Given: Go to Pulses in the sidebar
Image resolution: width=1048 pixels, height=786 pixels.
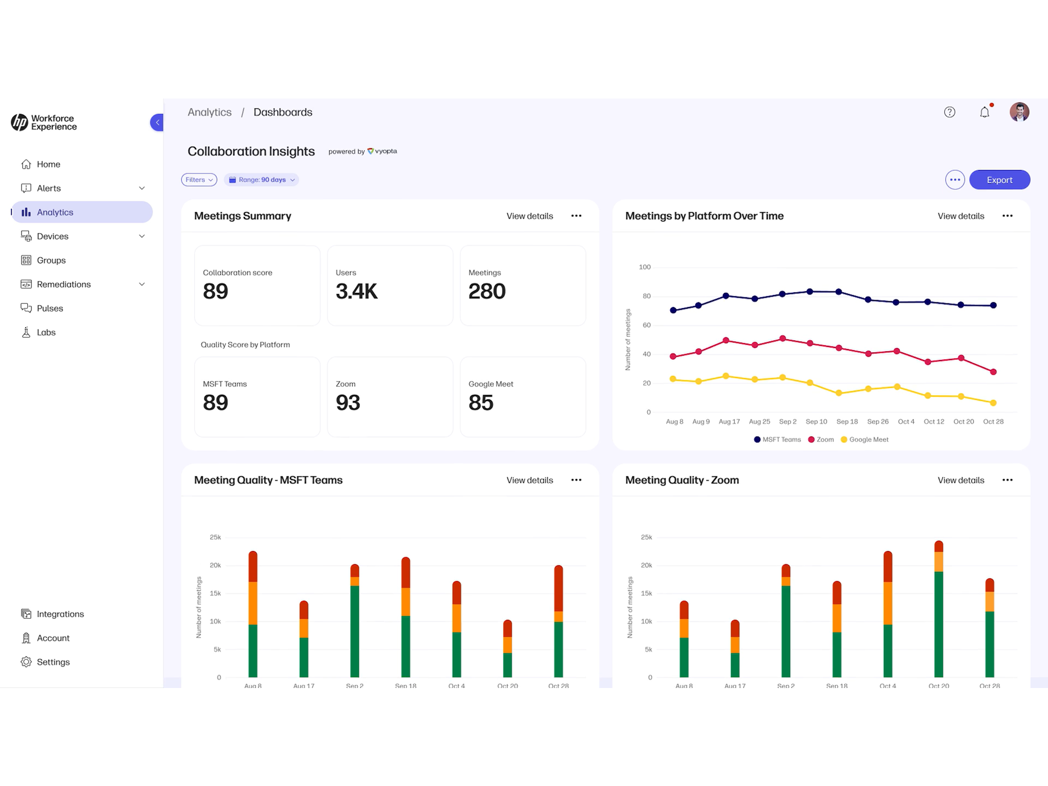Looking at the screenshot, I should point(50,308).
